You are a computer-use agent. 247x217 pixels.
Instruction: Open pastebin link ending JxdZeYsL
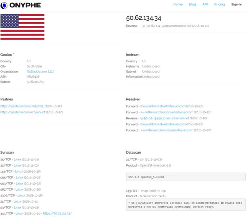[22, 106]
